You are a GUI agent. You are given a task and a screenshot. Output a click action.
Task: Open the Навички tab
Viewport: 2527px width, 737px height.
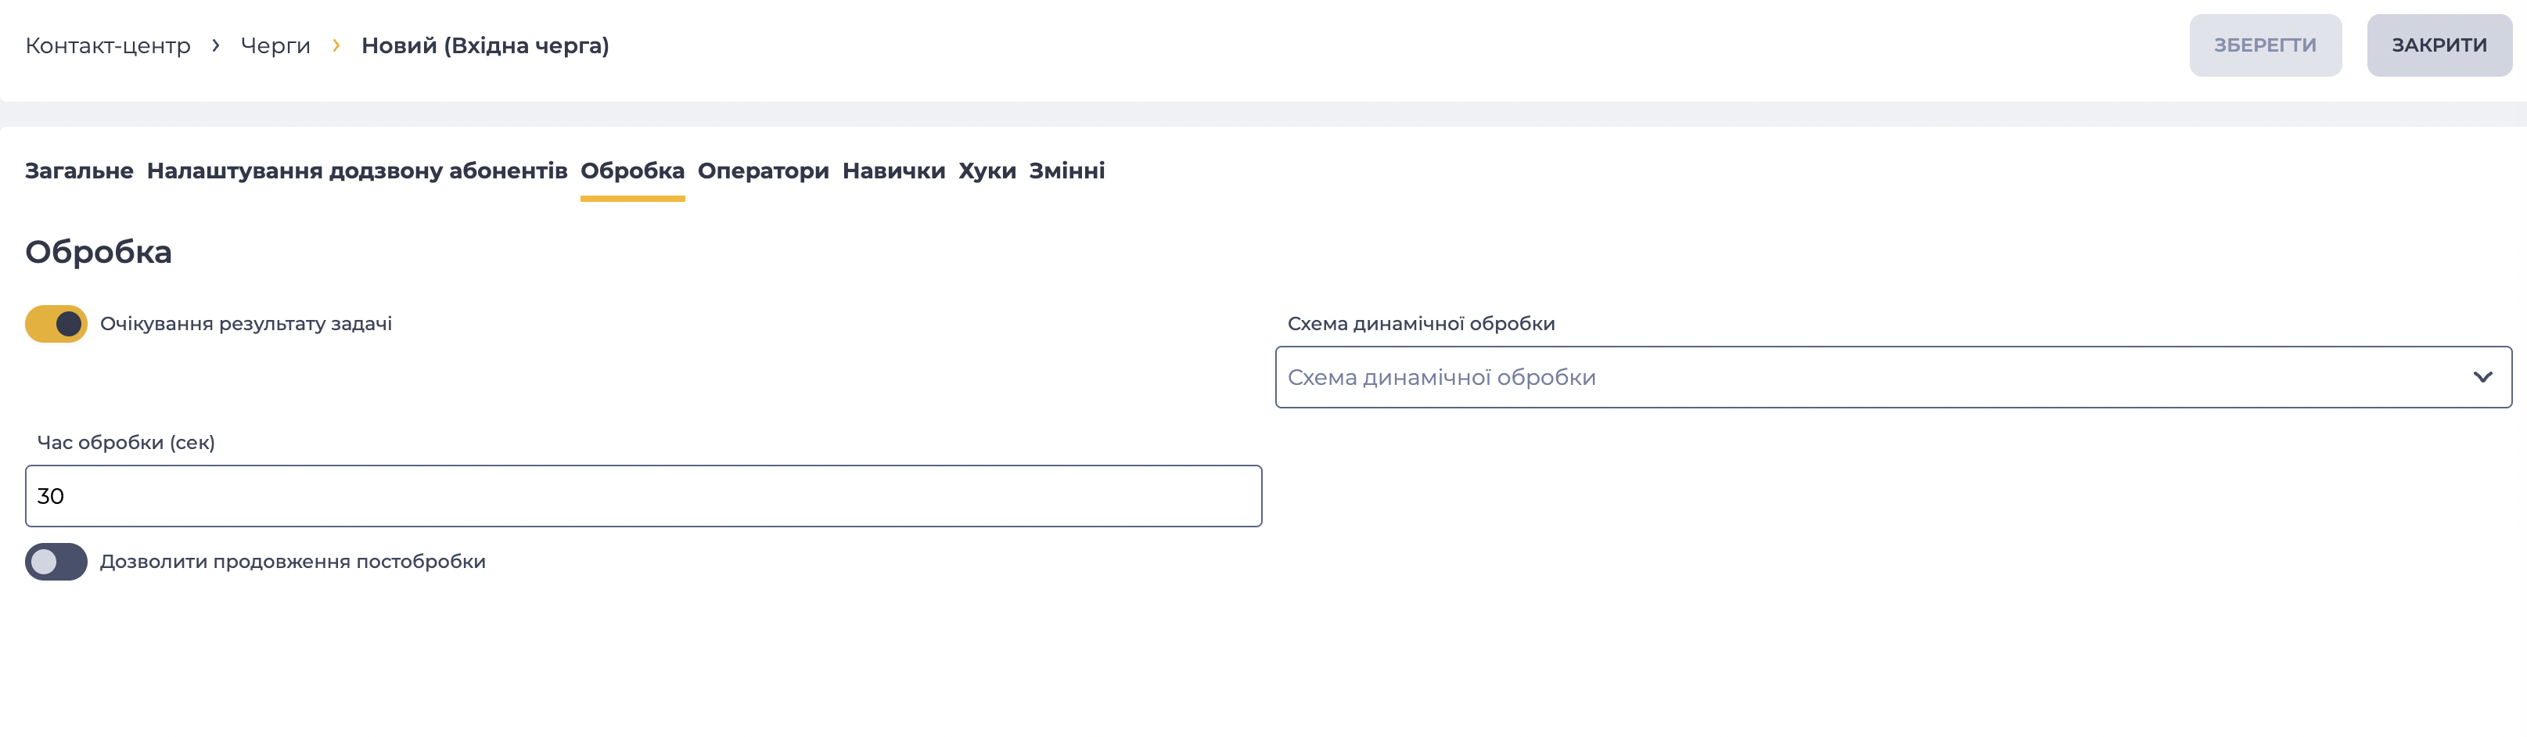coord(893,171)
